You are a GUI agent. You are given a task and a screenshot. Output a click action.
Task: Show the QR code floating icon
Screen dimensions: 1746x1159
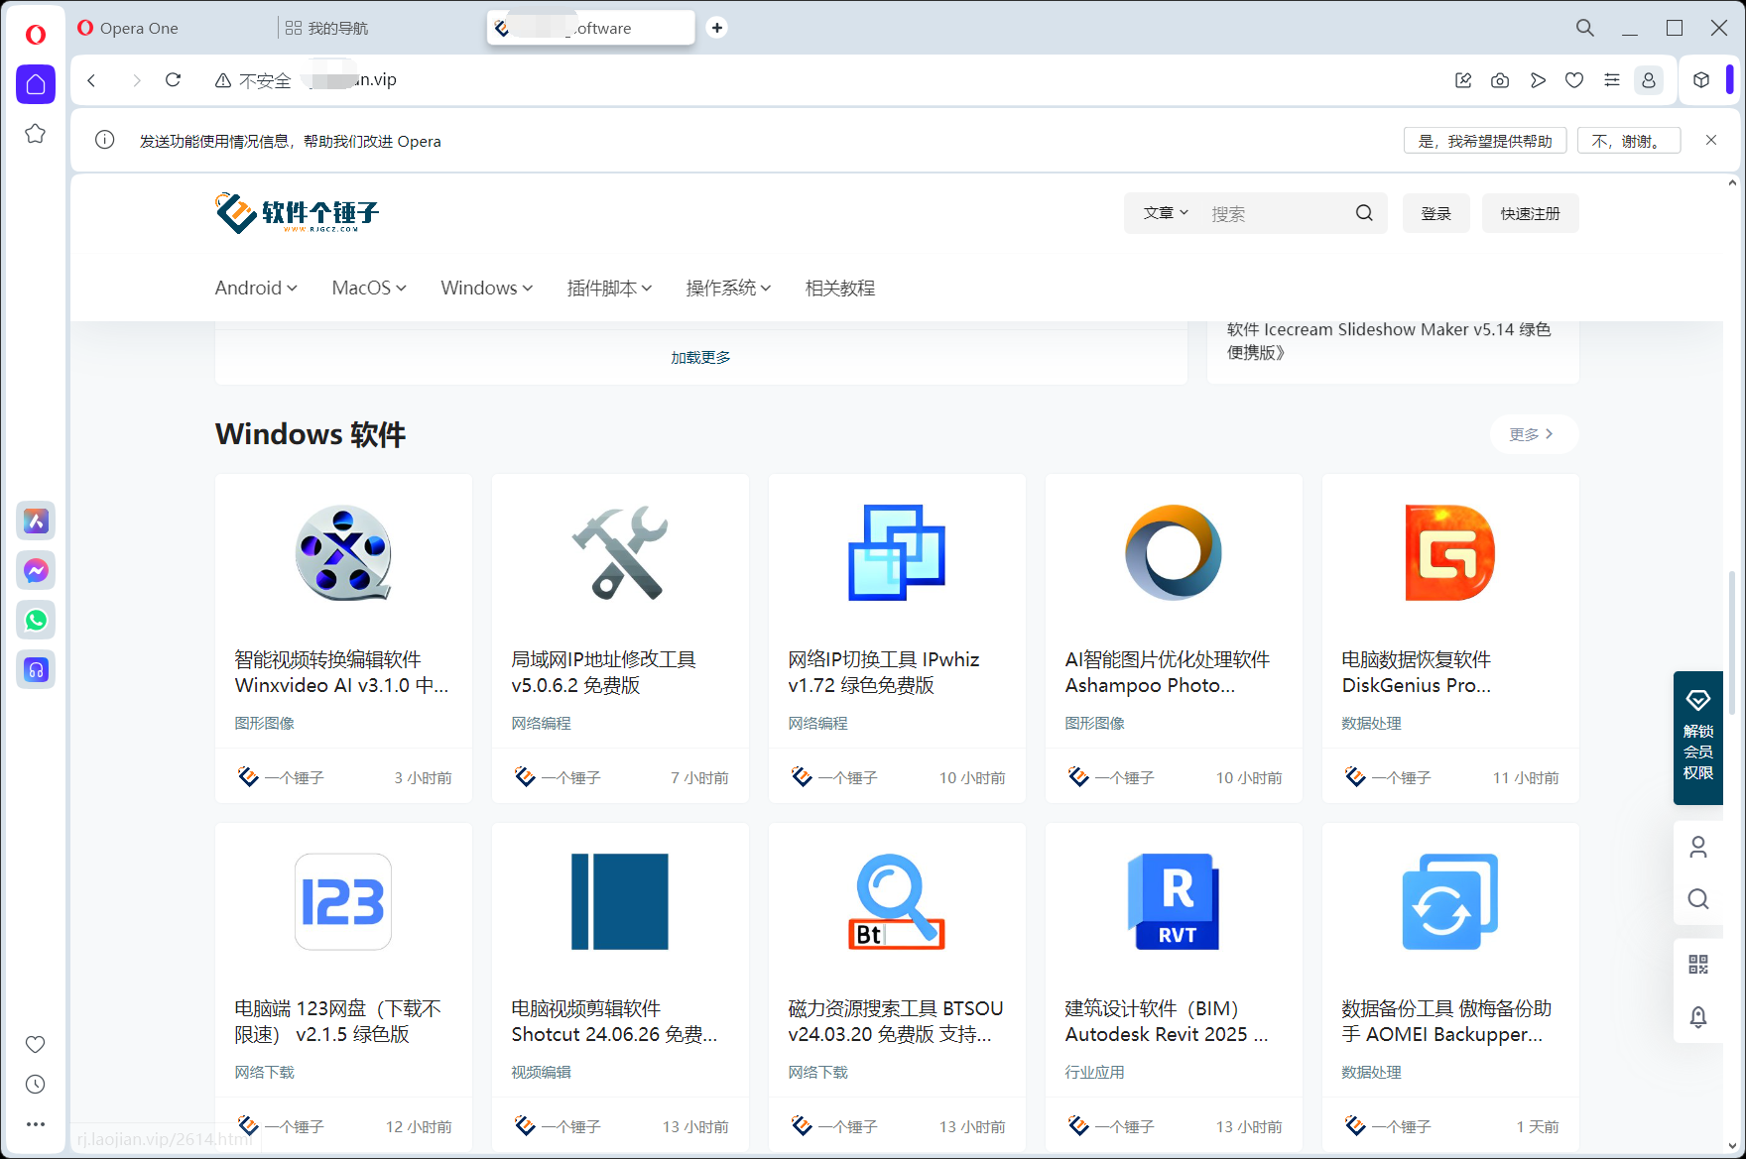click(x=1698, y=965)
